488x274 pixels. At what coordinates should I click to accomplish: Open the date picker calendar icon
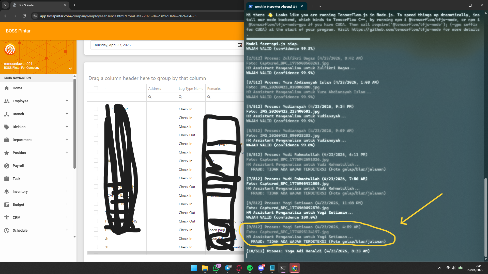tap(240, 45)
